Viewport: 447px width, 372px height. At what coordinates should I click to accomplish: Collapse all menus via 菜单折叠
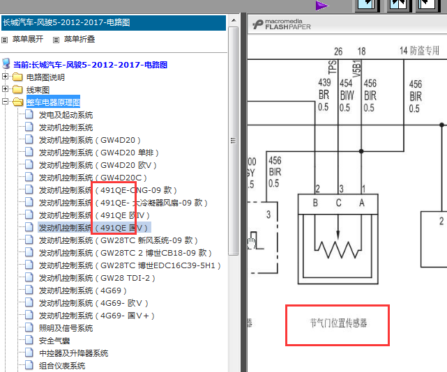79,39
